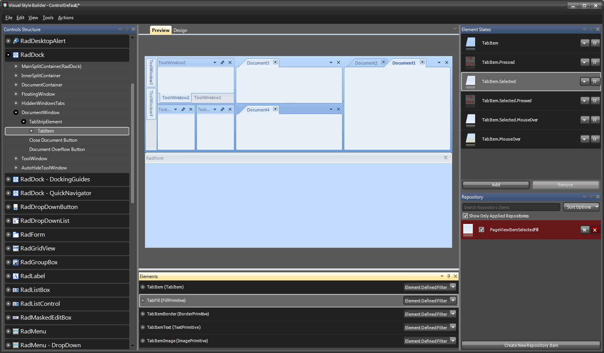This screenshot has width=604, height=353.
Task: Close the Element States panel
Action: click(598, 29)
